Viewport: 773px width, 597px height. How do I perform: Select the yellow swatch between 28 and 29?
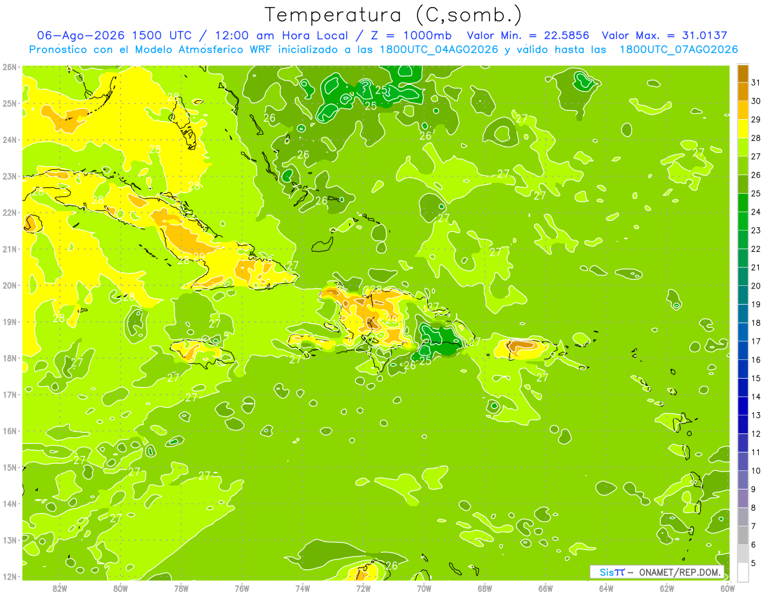[x=743, y=129]
